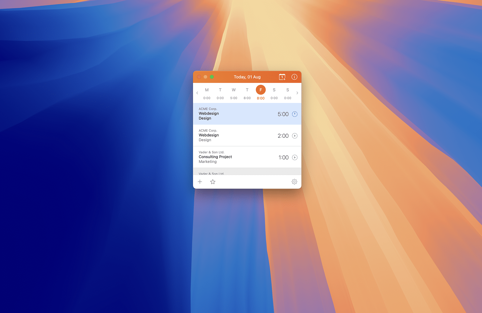The width and height of the screenshot is (482, 313).
Task: Go to next week chevron
Action: point(297,93)
